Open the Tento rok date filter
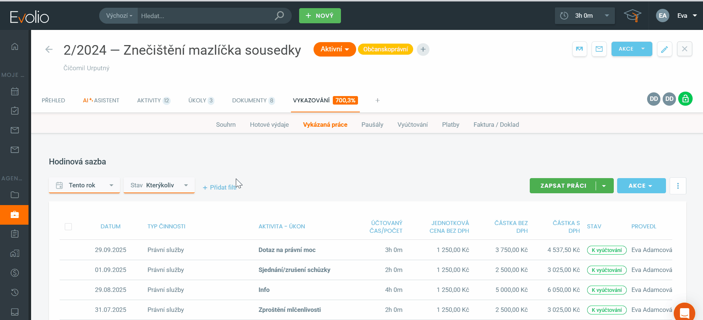 pos(84,185)
